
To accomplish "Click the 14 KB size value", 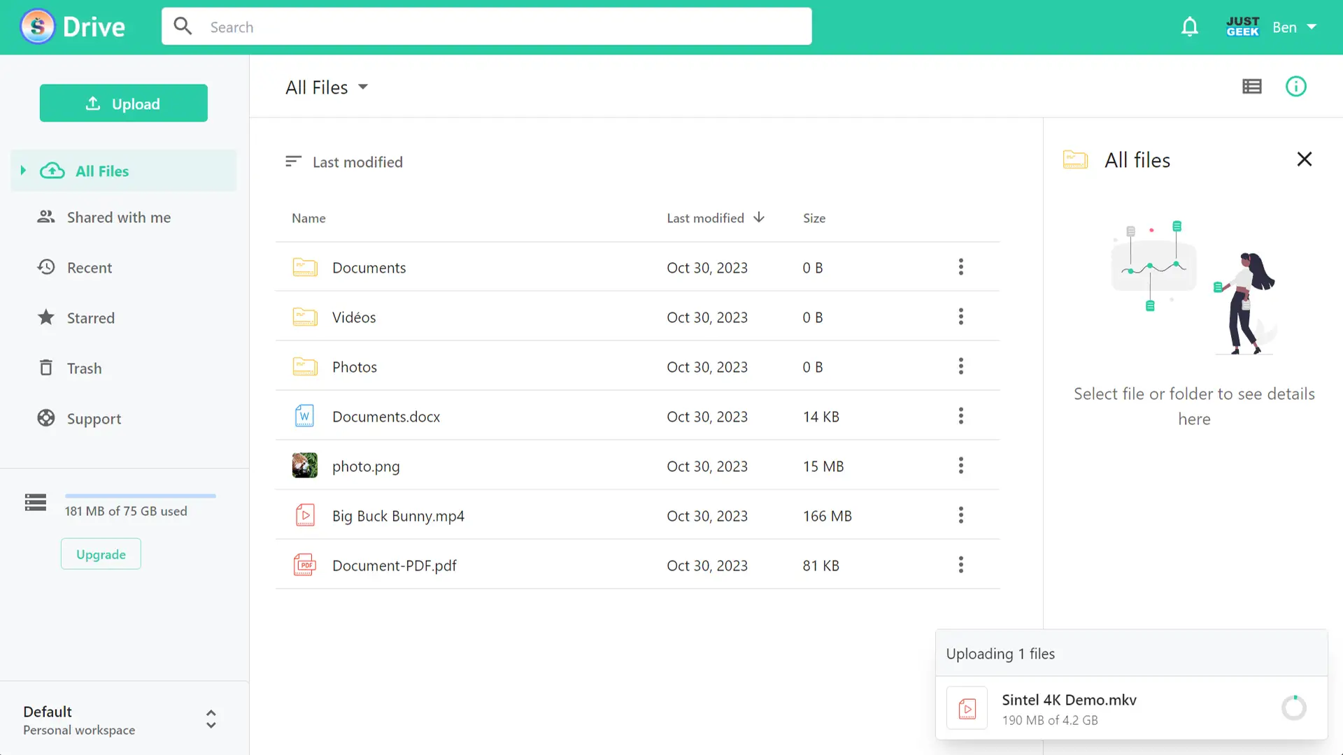I will [821, 417].
